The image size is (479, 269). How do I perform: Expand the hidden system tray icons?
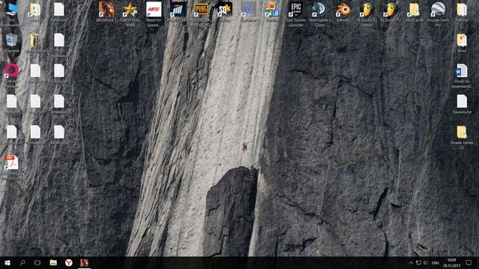(411, 262)
